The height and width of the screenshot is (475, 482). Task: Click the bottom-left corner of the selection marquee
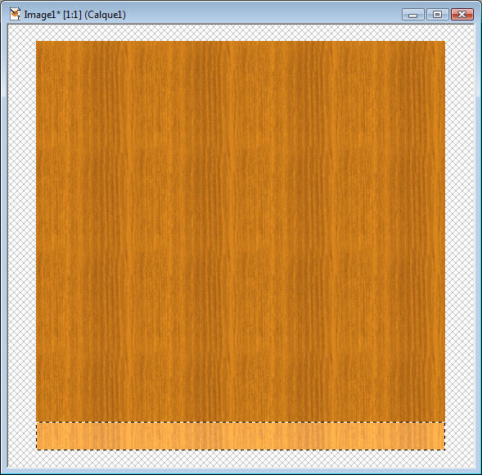click(37, 450)
